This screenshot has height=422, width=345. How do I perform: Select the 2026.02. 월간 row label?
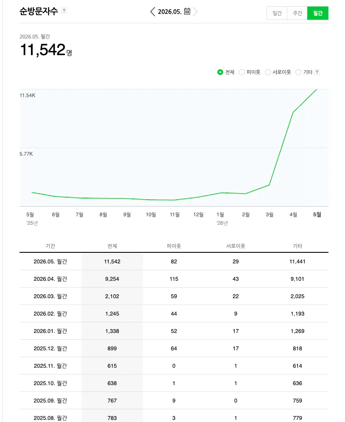coord(50,313)
